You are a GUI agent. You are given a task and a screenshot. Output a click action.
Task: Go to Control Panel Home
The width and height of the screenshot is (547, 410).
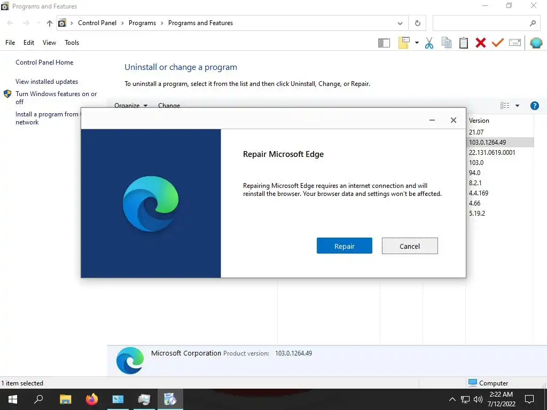tap(44, 62)
